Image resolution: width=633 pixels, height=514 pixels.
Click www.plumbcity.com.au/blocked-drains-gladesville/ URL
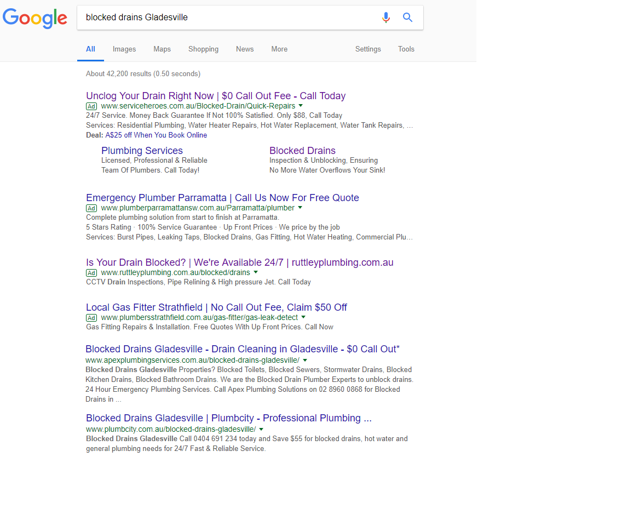click(171, 429)
